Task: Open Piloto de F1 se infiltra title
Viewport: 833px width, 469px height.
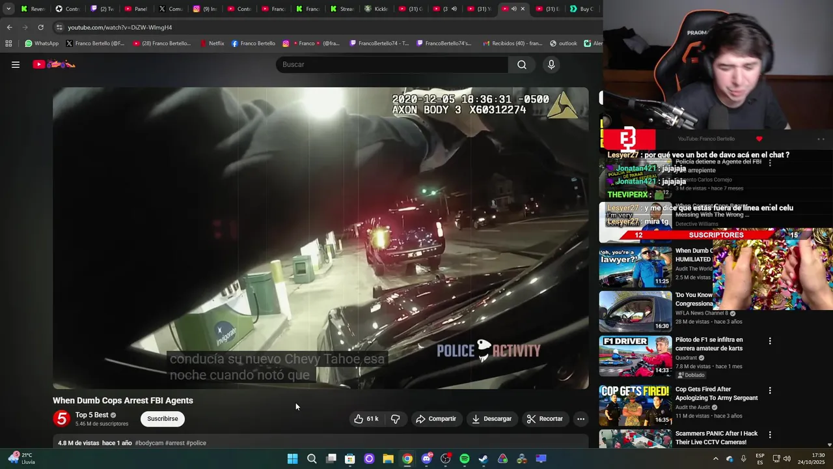Action: [x=709, y=344]
